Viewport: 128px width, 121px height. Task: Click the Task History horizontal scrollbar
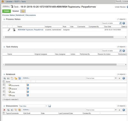[61, 64]
